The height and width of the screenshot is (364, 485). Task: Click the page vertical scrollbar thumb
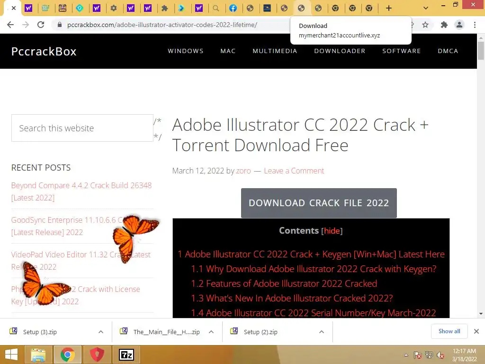(481, 51)
